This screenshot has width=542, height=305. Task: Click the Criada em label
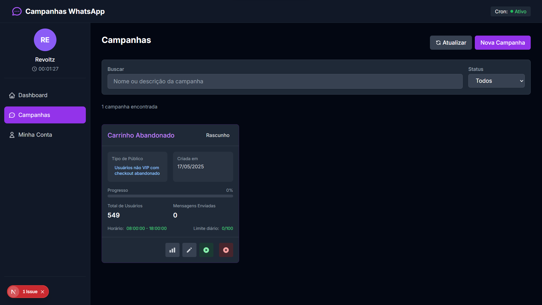click(x=187, y=159)
